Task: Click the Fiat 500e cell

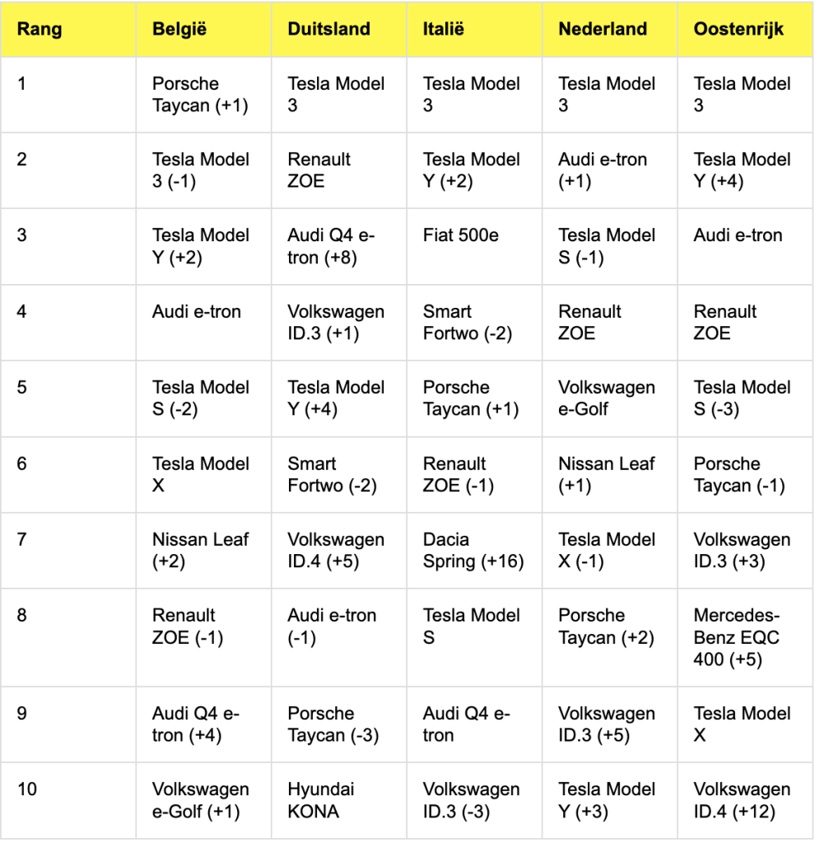Action: pyautogui.click(x=461, y=235)
